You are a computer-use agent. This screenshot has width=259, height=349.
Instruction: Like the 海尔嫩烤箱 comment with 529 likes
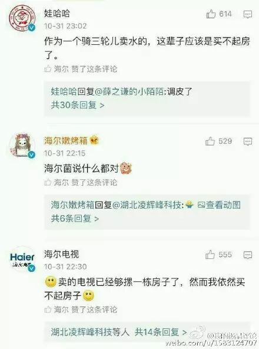[x=210, y=141]
